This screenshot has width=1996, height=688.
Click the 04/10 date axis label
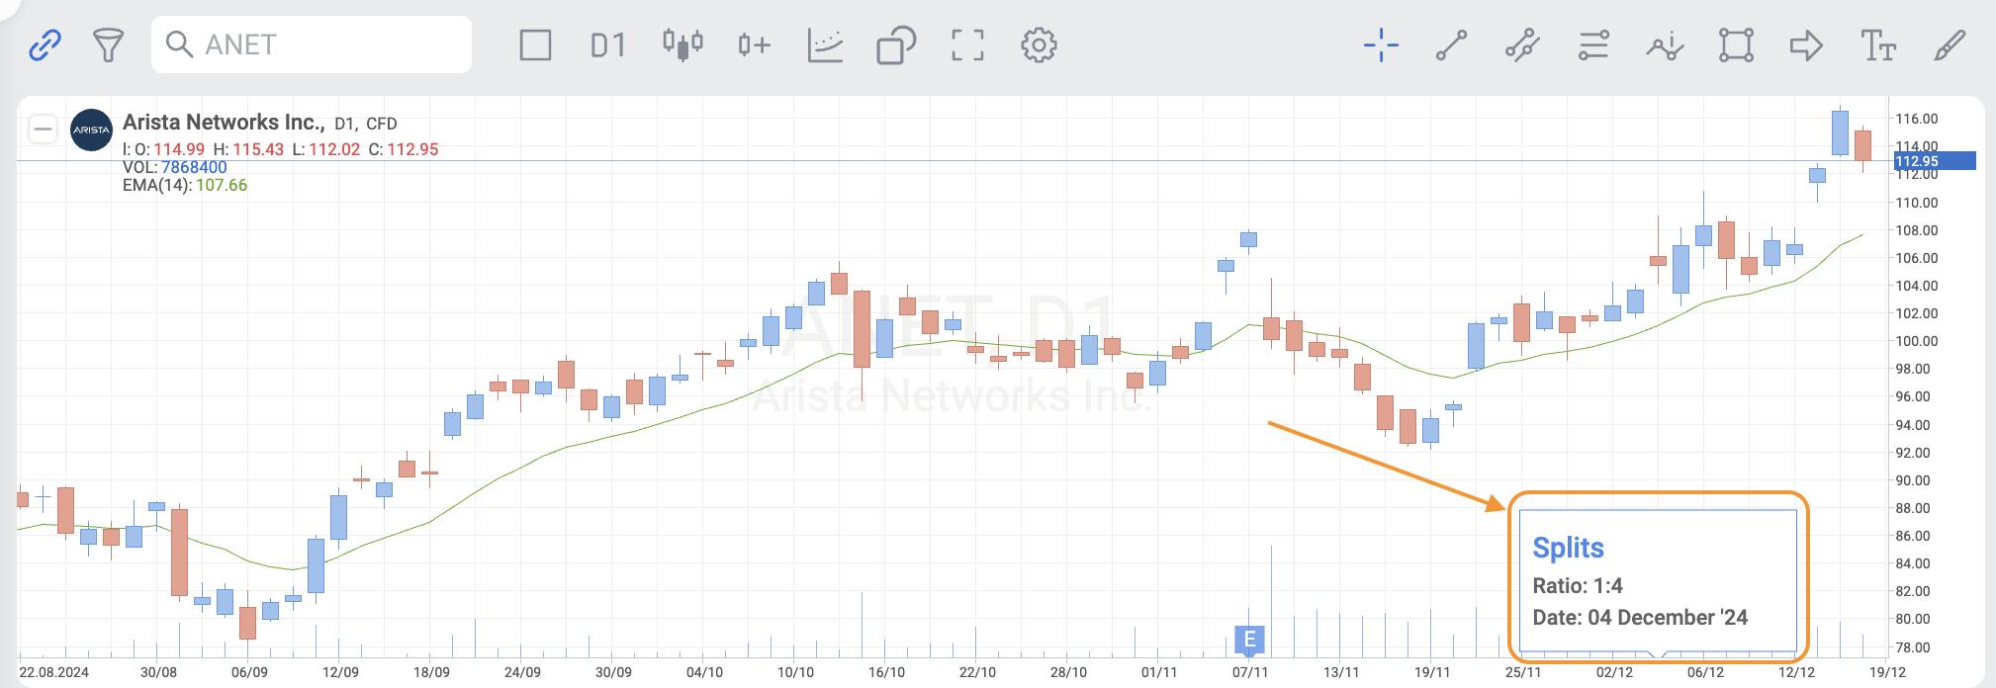coord(704,672)
